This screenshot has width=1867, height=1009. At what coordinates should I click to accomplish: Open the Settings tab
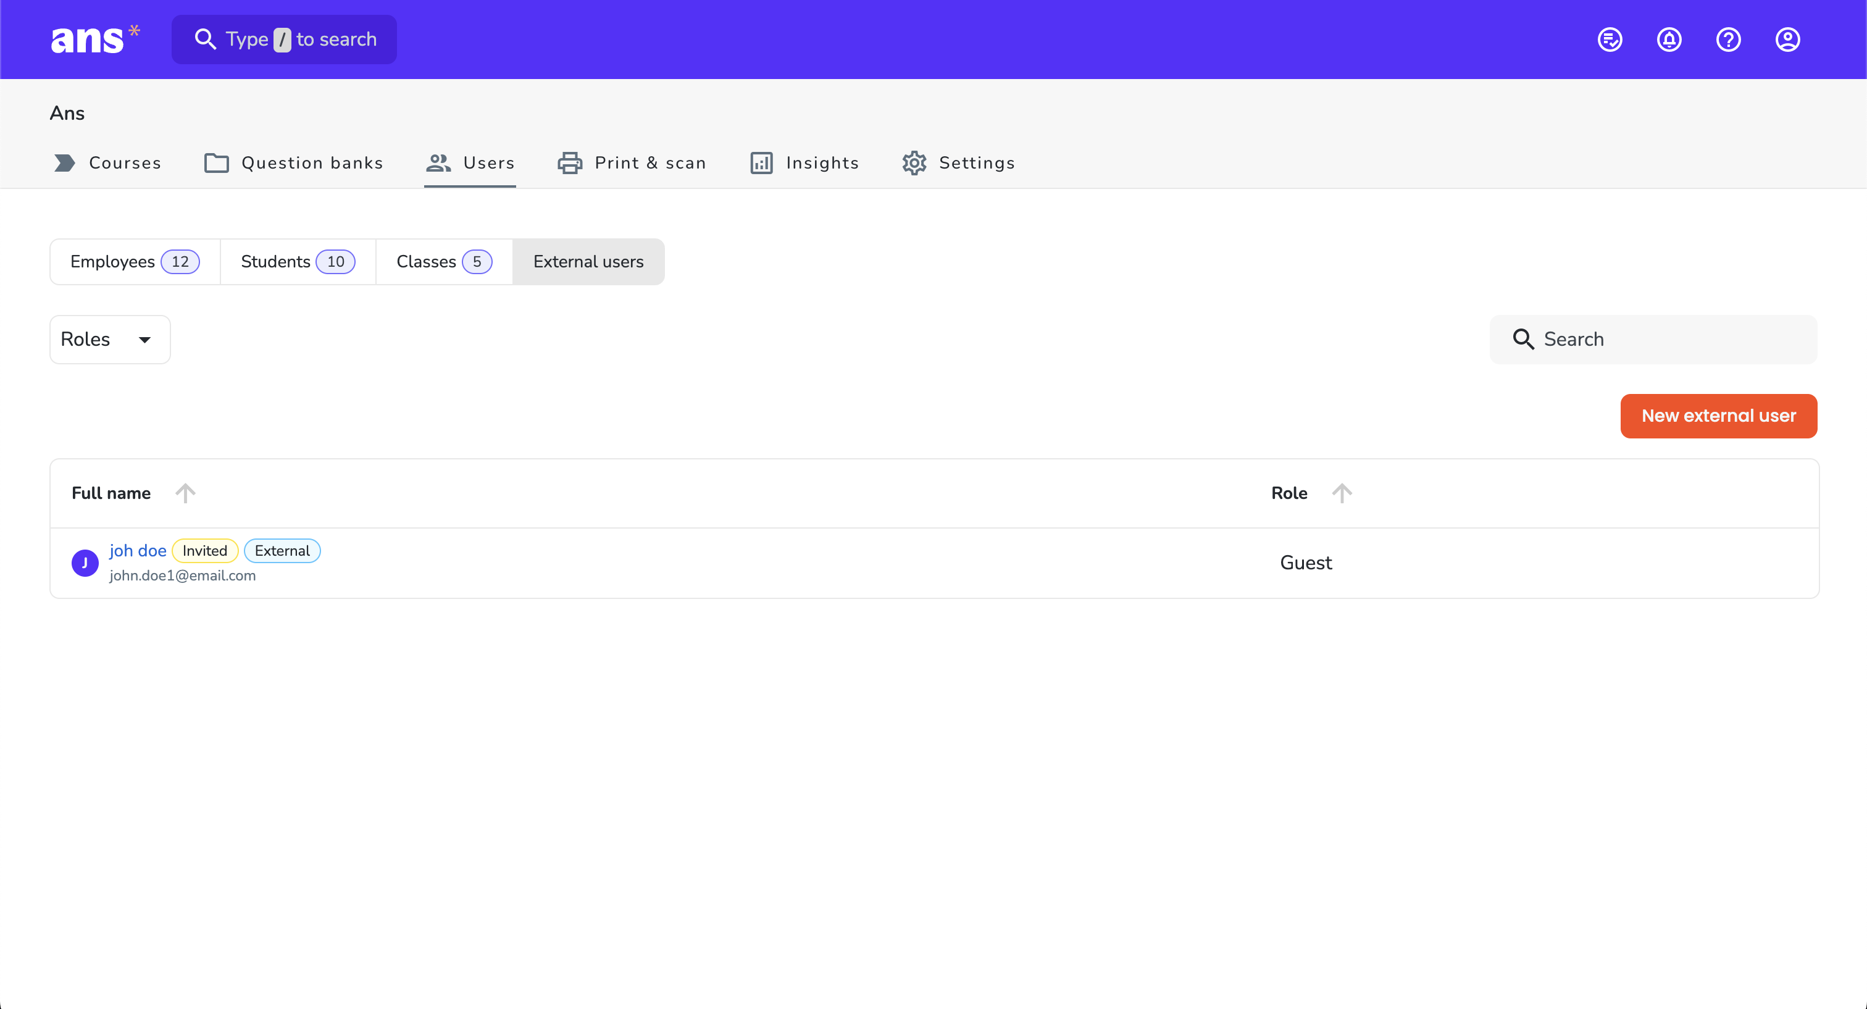tap(958, 163)
